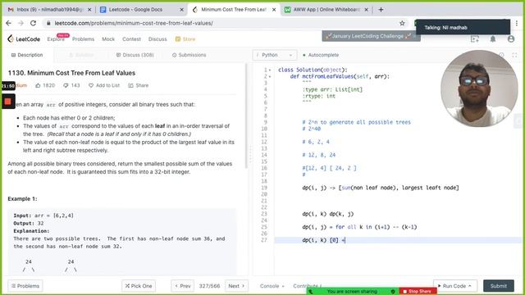Select the Description tab
The width and height of the screenshot is (525, 295).
point(27,55)
